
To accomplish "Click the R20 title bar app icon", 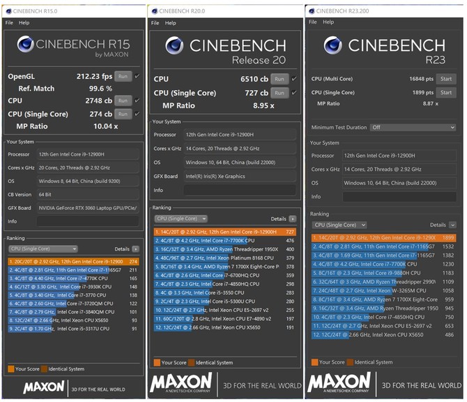I will pos(153,10).
